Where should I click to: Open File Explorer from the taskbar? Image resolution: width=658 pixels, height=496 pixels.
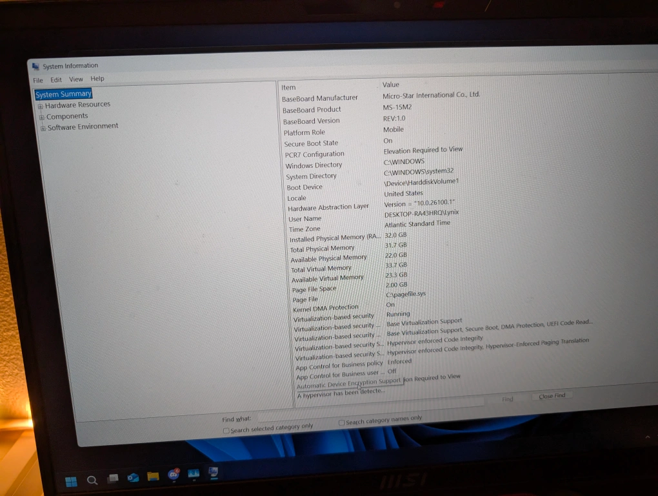[153, 476]
